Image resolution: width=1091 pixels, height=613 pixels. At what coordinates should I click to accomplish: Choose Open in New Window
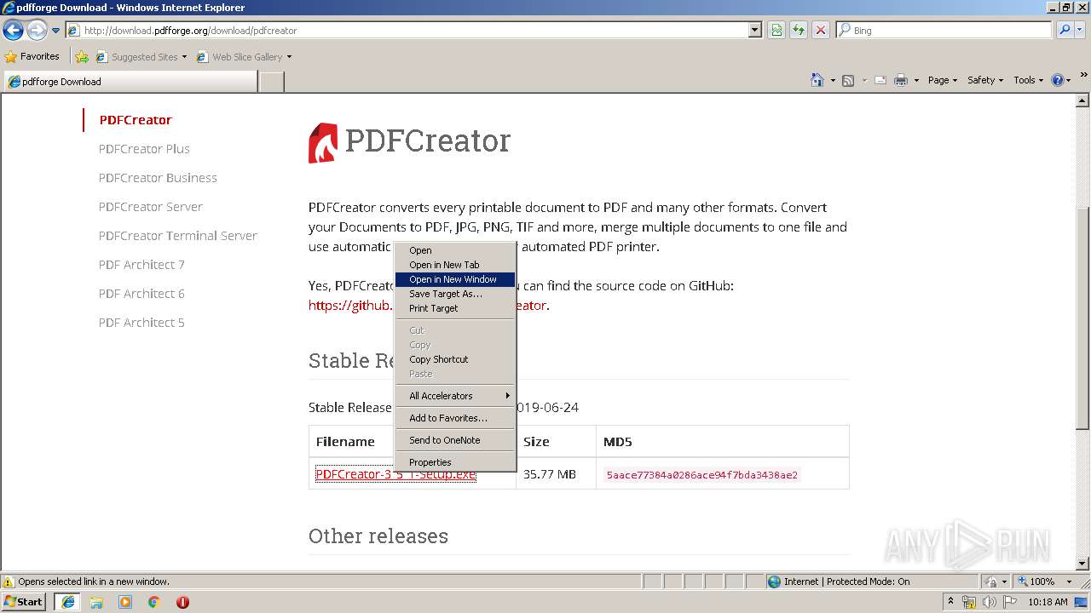coord(455,279)
